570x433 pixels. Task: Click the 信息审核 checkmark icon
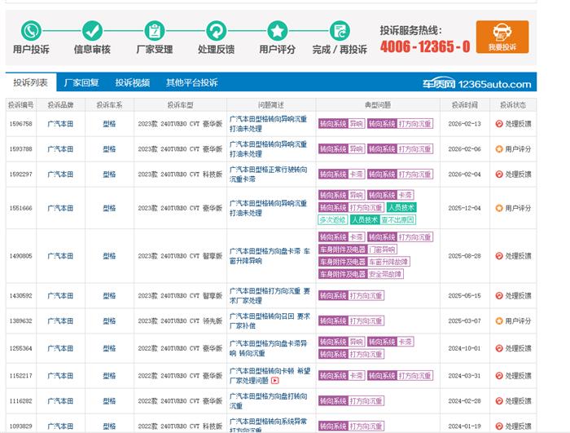(92, 31)
